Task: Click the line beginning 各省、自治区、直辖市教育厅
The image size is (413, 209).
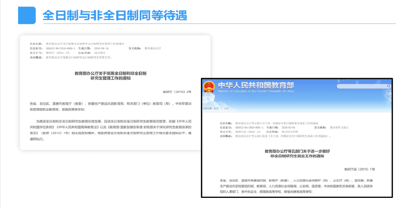Action: click(x=111, y=104)
